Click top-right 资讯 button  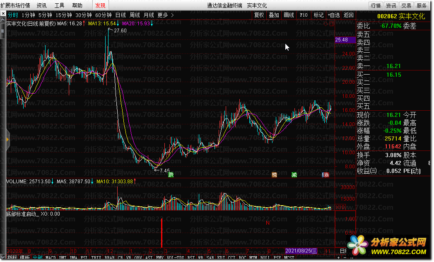coord(391,5)
